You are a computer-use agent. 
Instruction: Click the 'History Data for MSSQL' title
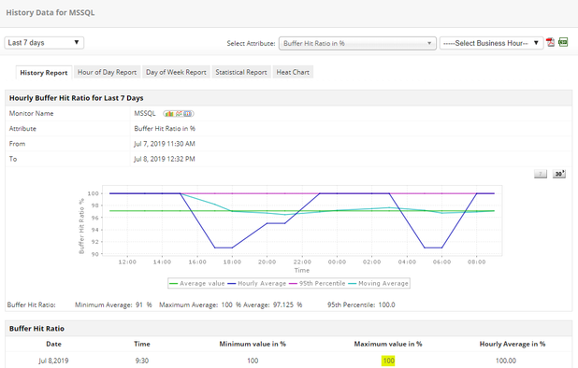tap(51, 12)
